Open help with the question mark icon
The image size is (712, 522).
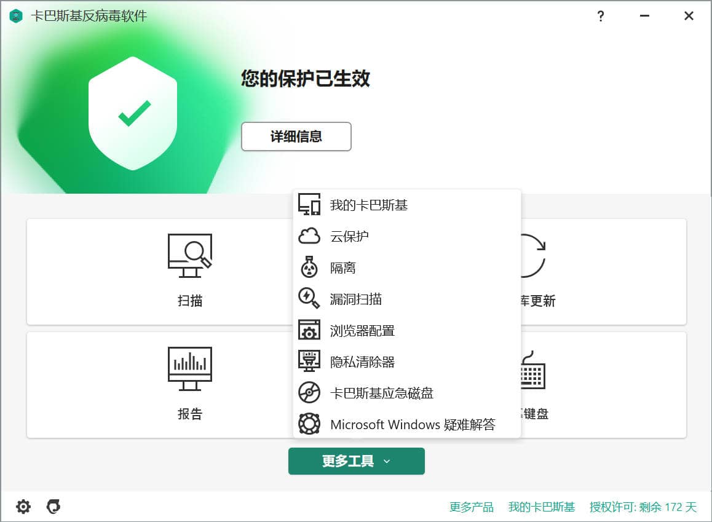600,17
